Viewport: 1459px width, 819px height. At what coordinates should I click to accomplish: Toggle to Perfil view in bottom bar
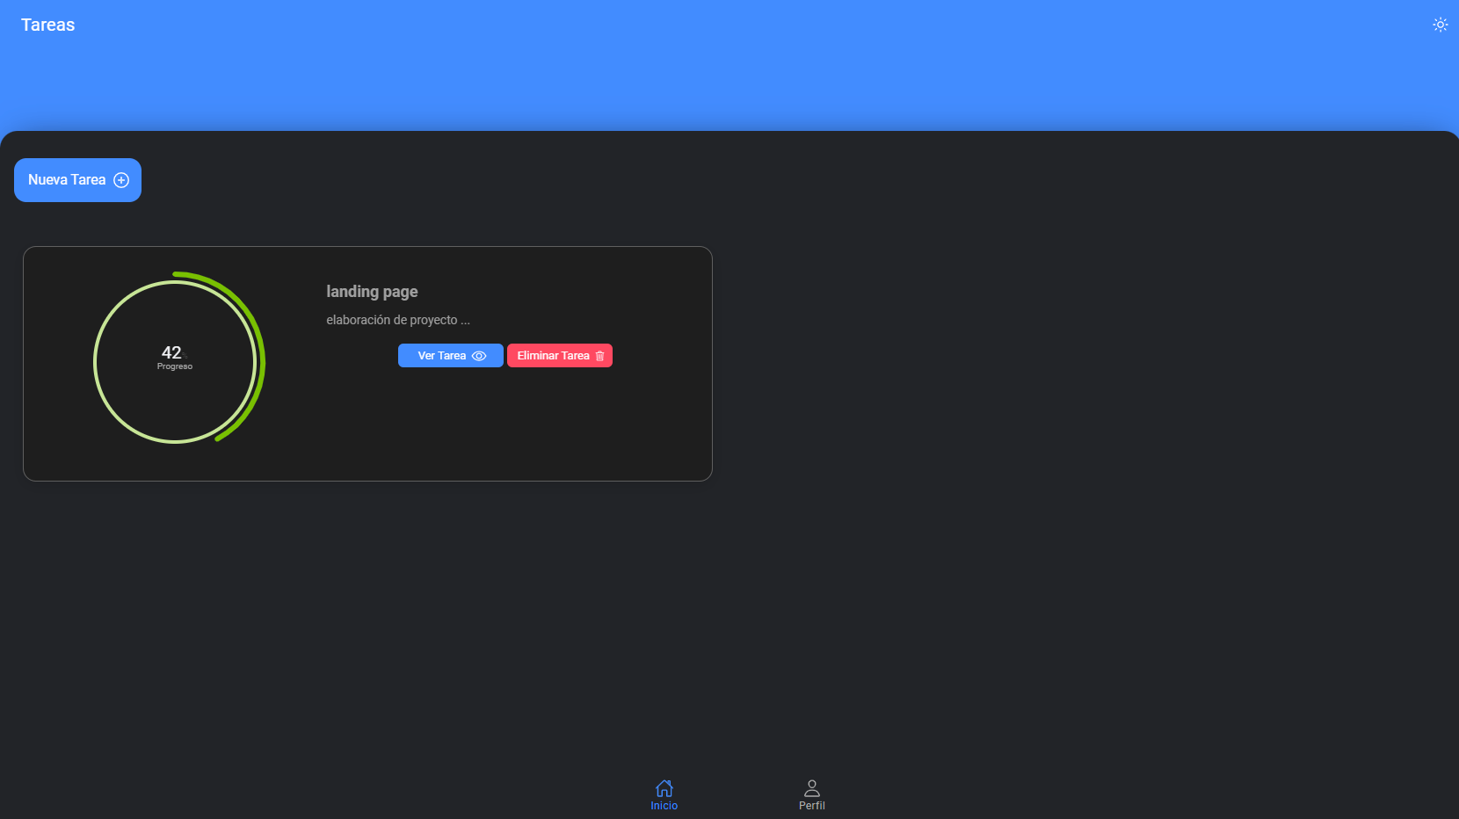(811, 795)
